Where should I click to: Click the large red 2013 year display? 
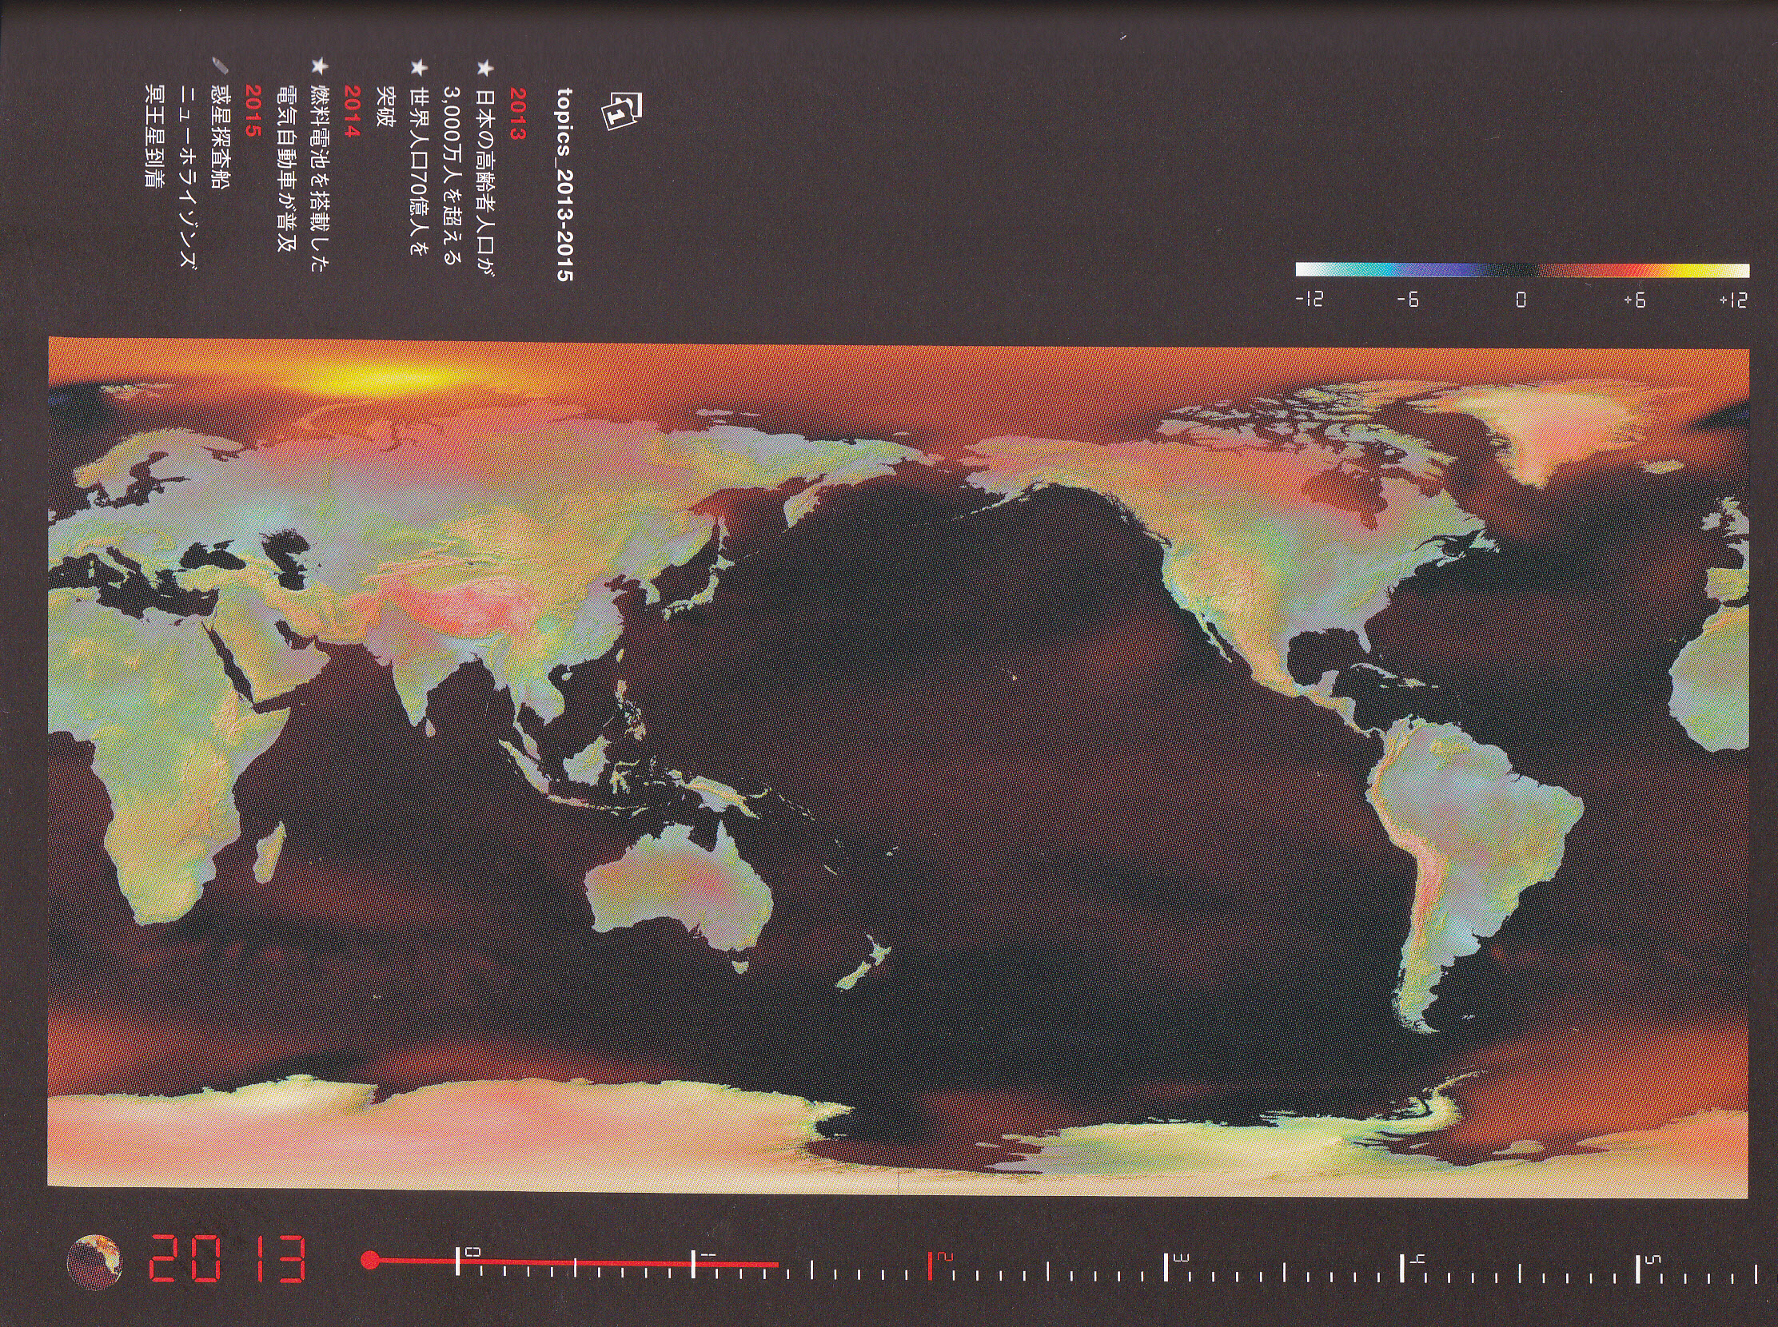[x=228, y=1259]
